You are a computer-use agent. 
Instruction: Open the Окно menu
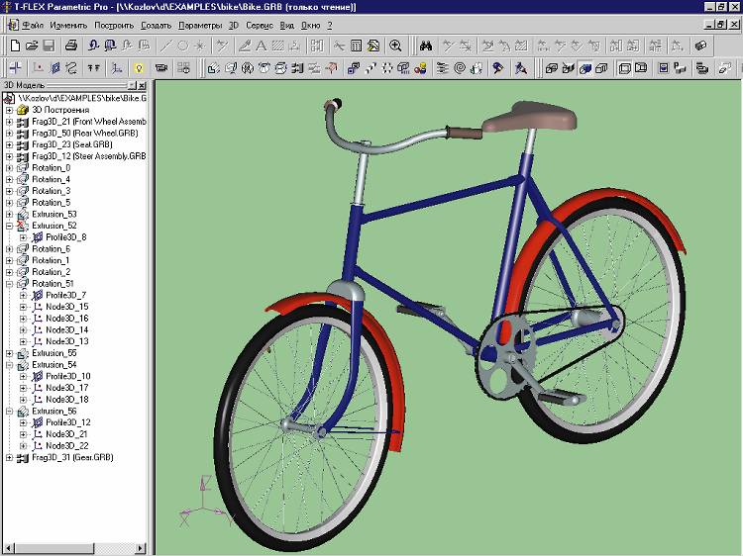tap(310, 25)
